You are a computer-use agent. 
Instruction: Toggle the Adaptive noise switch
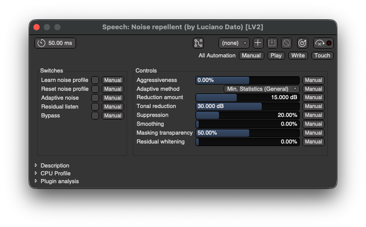point(95,98)
